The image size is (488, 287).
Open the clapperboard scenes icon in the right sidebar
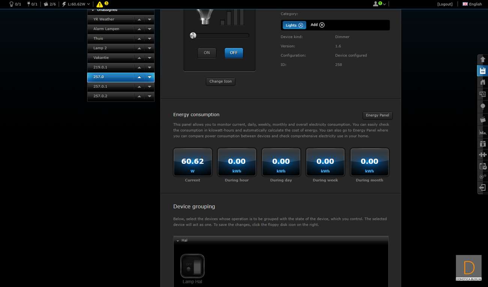tap(483, 120)
